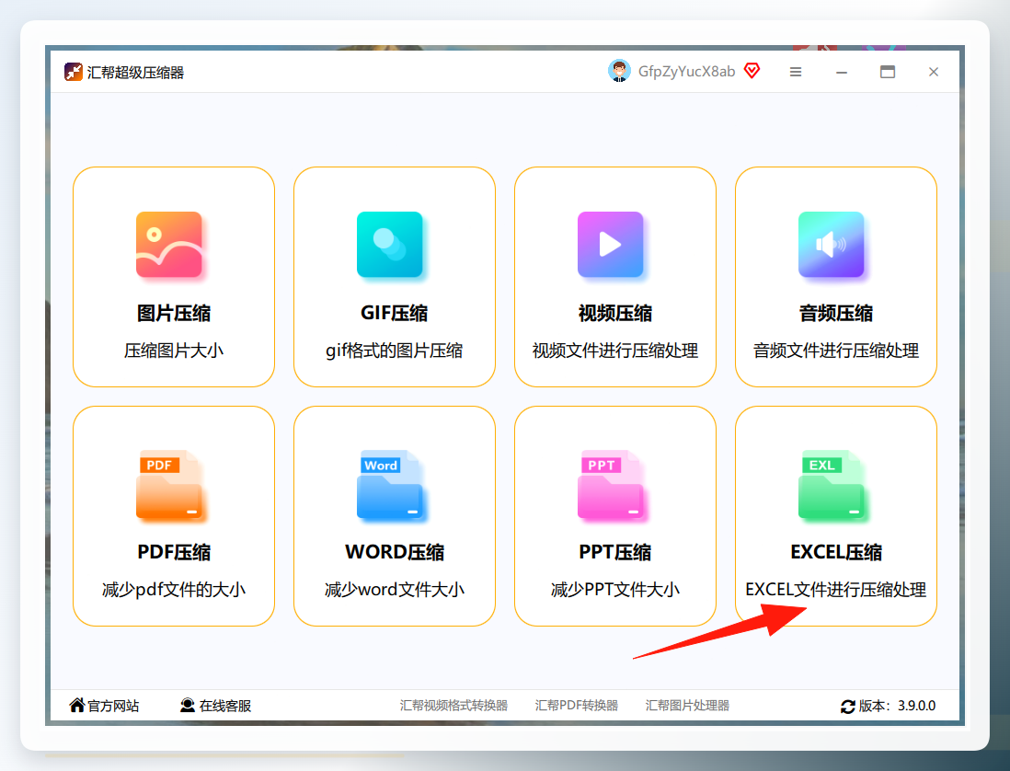Click the 汇帮超级压缩器 app logo icon

tap(74, 72)
